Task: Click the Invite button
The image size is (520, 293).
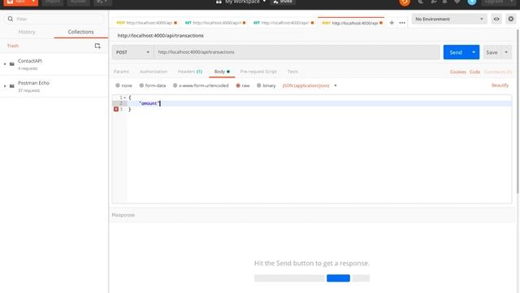Action: click(x=283, y=2)
